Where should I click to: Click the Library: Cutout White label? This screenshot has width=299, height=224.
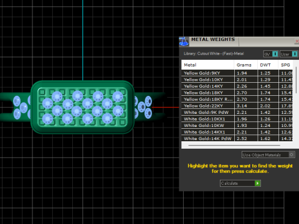214,54
